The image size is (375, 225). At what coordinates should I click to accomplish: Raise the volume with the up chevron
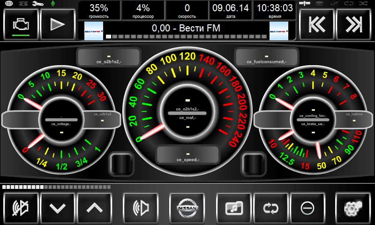pyautogui.click(x=95, y=208)
